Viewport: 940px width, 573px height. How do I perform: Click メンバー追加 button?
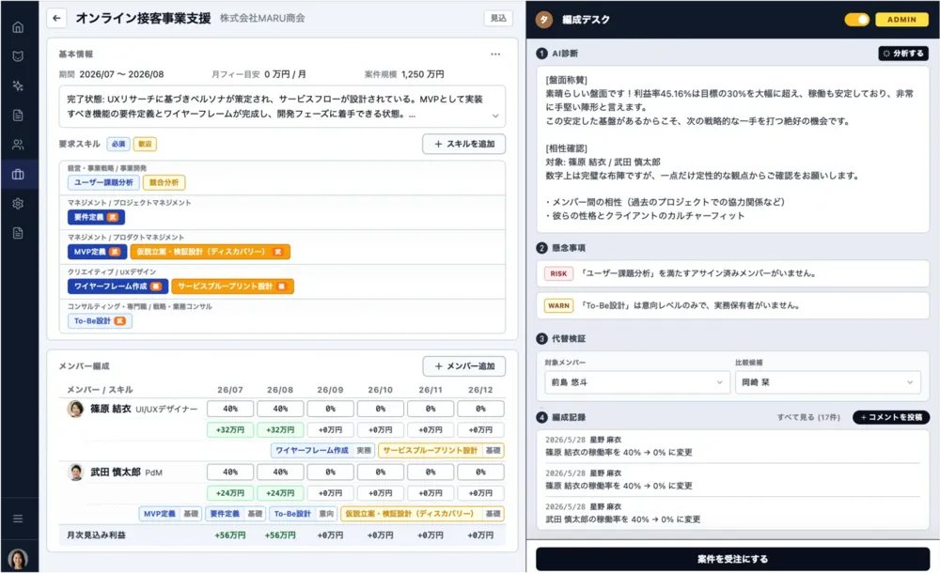(x=464, y=366)
